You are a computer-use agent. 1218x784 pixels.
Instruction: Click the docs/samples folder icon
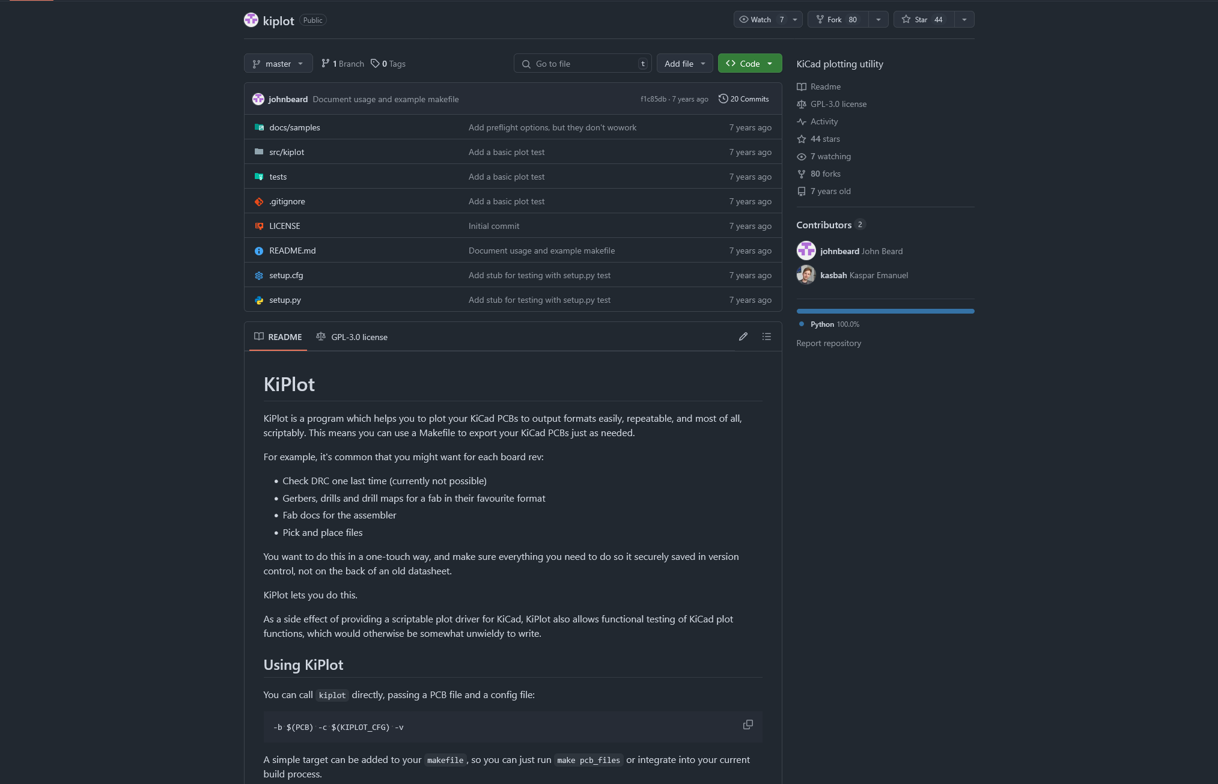coord(259,127)
